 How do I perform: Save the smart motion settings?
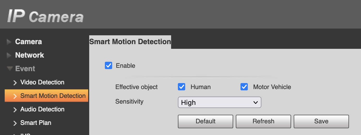[321, 122]
